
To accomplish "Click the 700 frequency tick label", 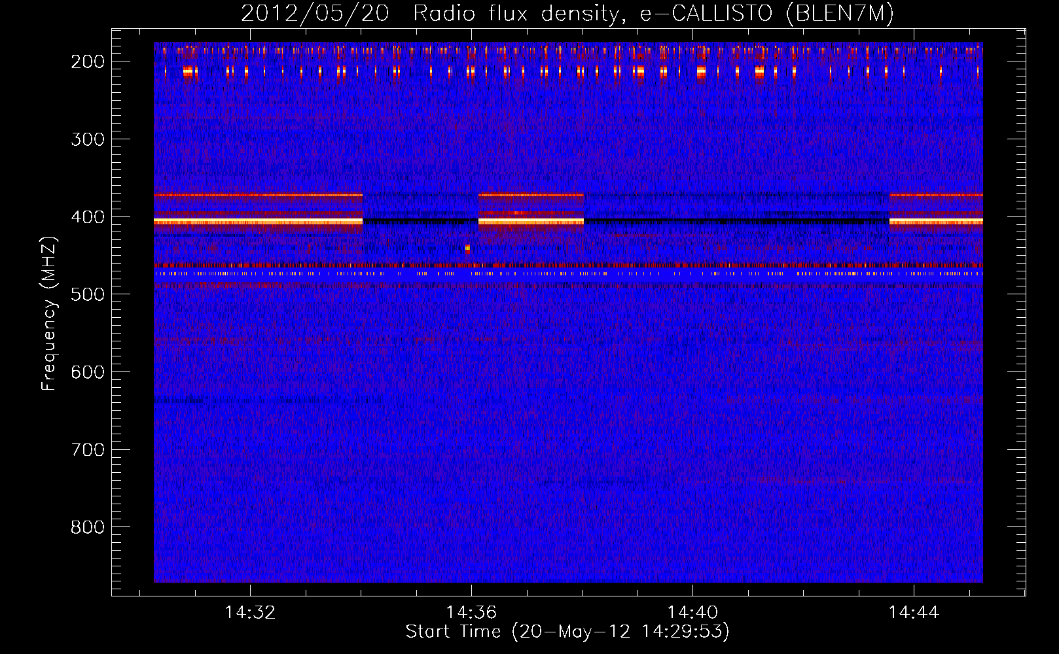I will [88, 450].
